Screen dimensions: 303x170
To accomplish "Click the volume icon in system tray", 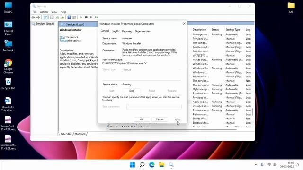I will pyautogui.click(x=275, y=165).
